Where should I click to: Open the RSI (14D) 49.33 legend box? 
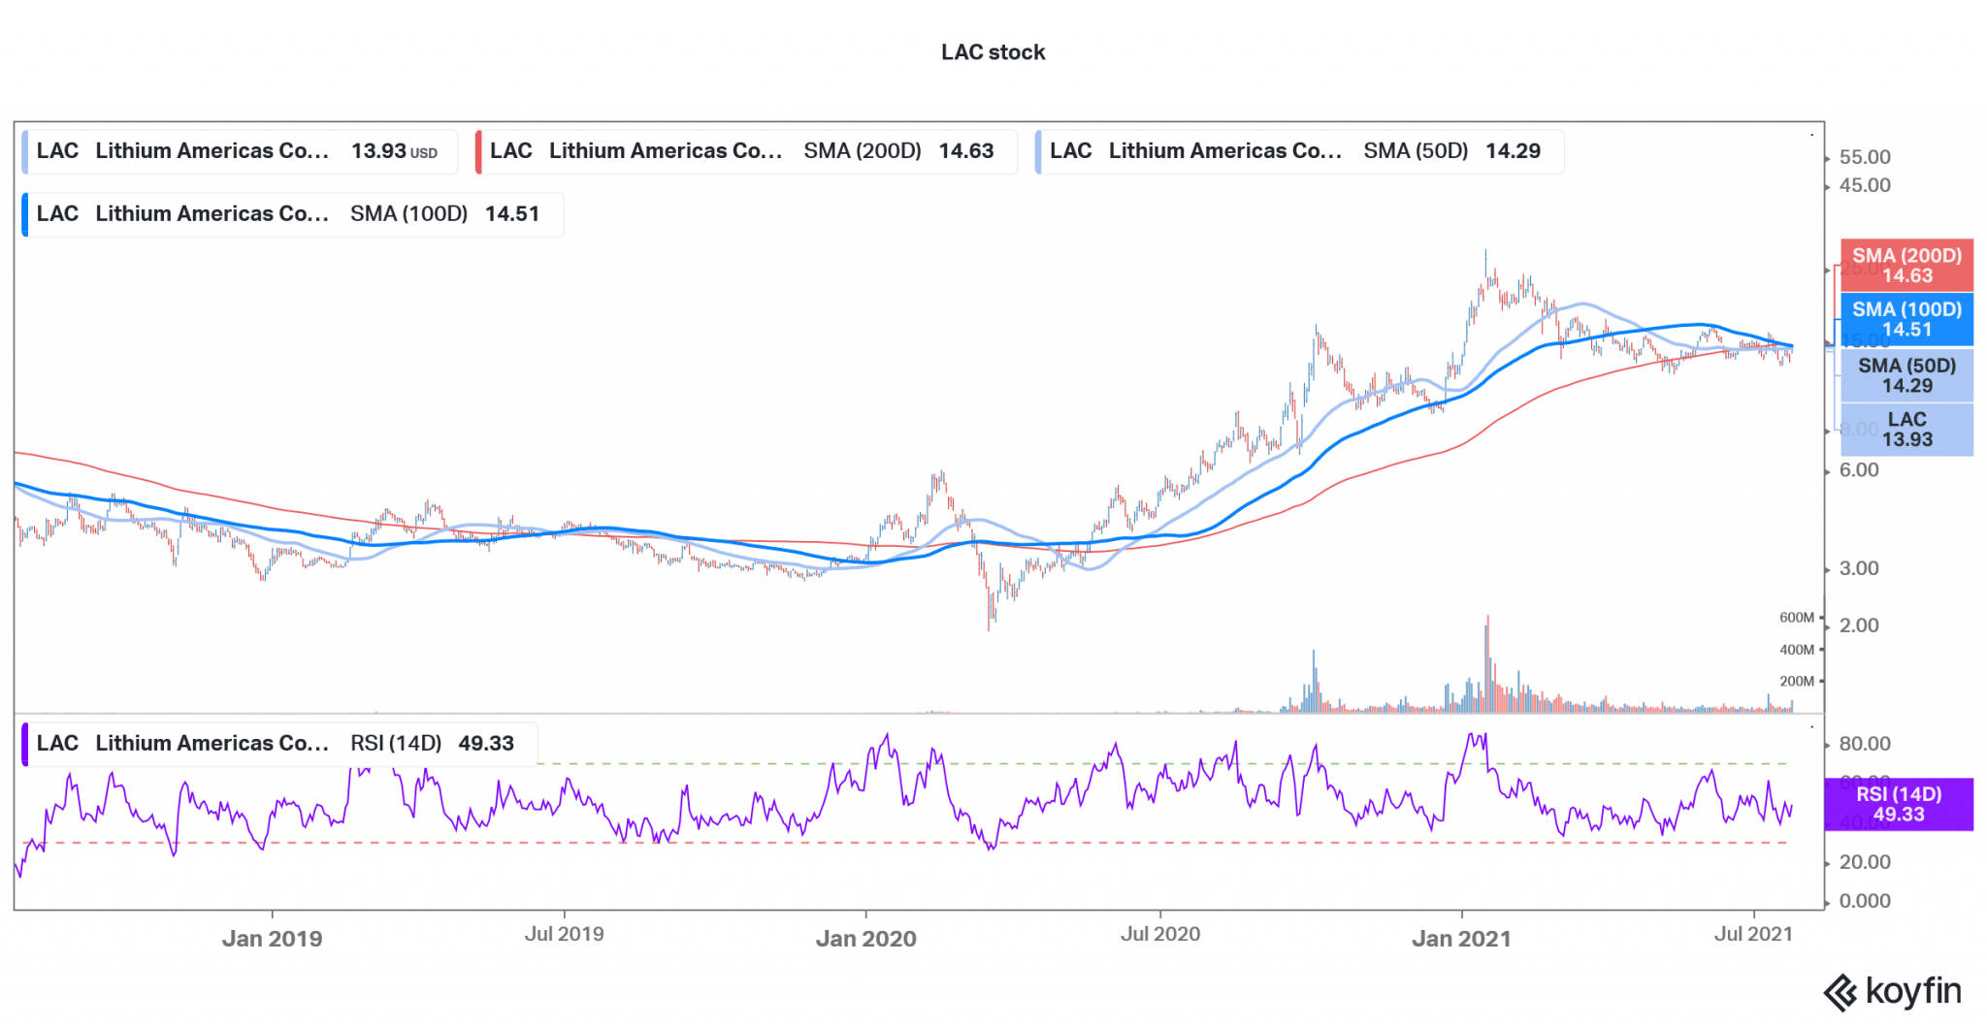[279, 744]
